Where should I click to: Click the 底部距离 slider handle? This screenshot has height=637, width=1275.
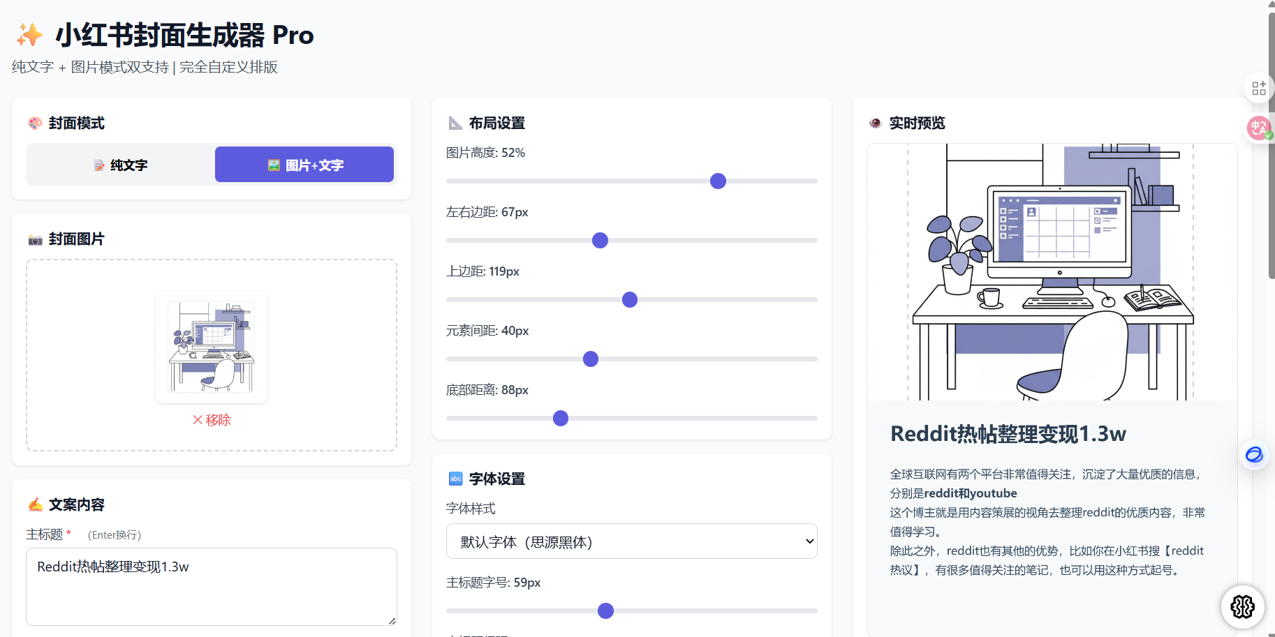coord(561,419)
